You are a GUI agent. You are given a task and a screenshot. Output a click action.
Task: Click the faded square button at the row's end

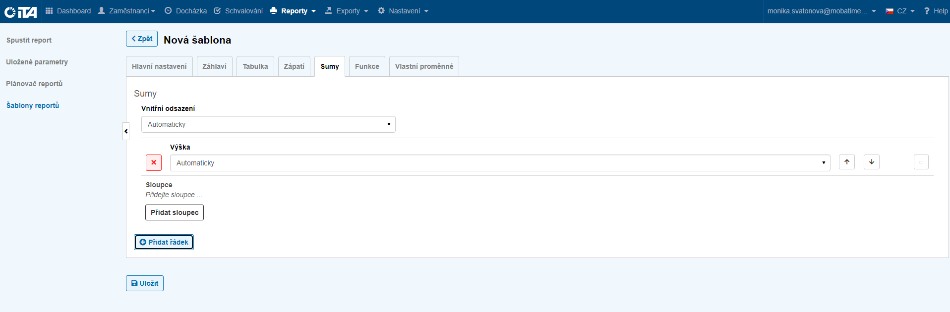click(921, 162)
